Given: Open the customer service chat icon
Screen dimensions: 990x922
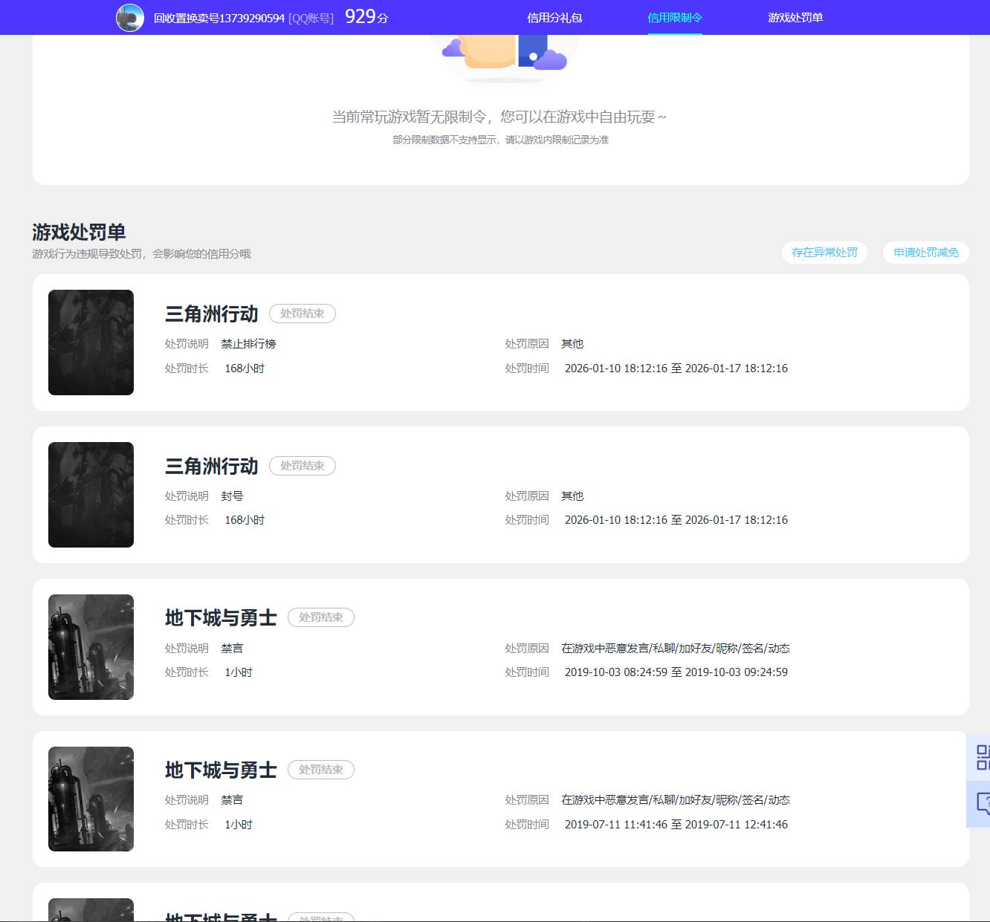Looking at the screenshot, I should pyautogui.click(x=981, y=804).
